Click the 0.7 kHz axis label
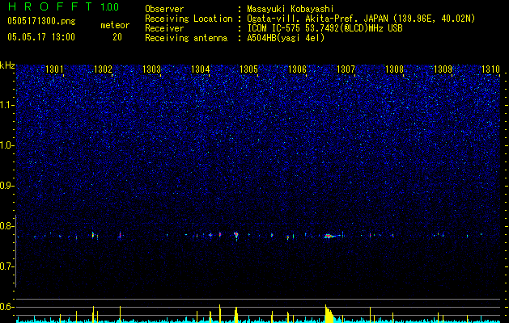 pos(6,266)
